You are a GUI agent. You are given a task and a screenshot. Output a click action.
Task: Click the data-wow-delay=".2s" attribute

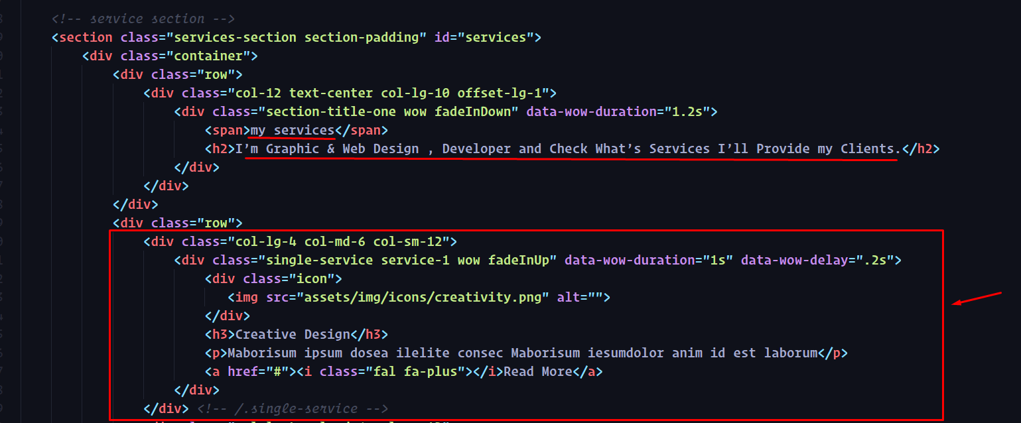coord(817,260)
